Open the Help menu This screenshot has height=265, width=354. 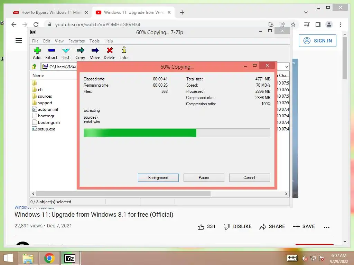point(109,41)
